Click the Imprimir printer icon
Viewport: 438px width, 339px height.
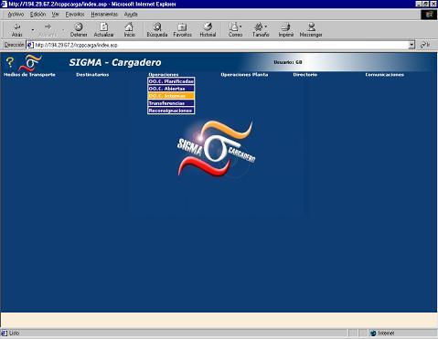coord(286,26)
